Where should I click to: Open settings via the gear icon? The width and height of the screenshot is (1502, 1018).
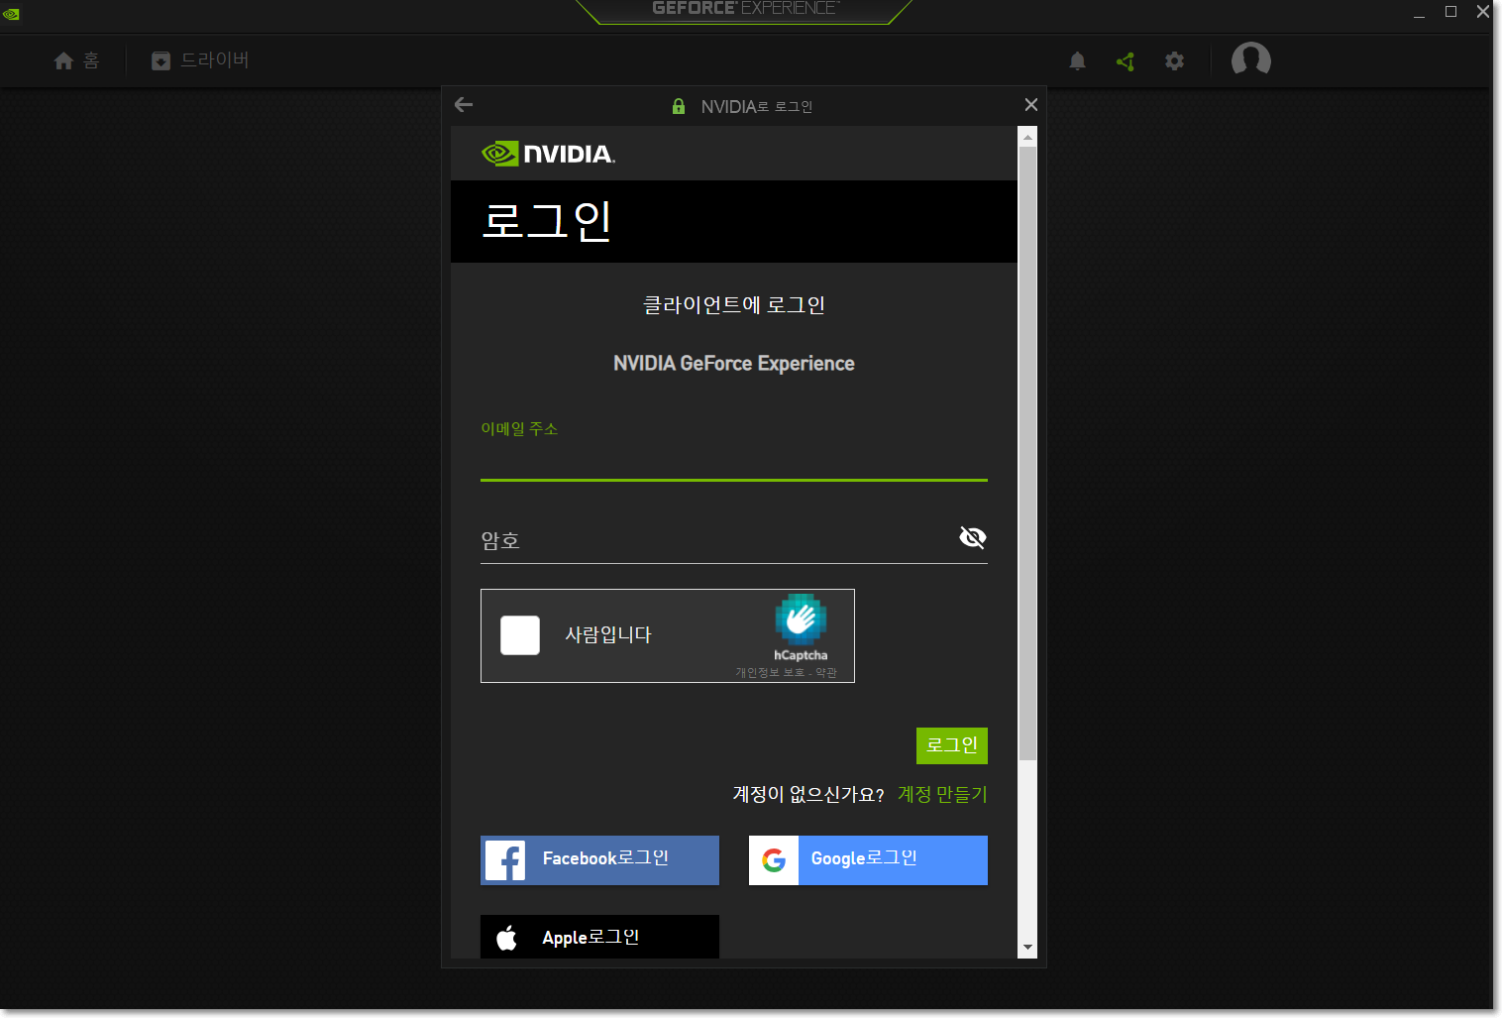click(1174, 61)
